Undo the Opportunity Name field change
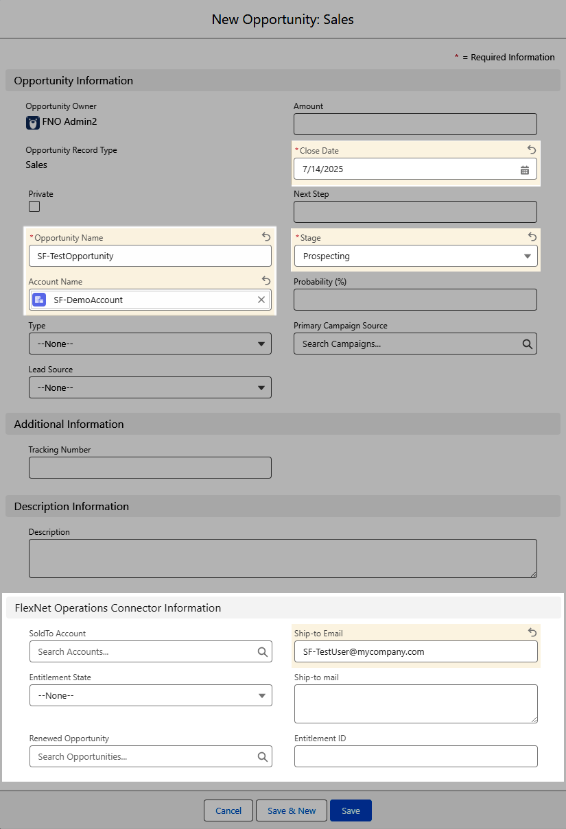Viewport: 566px width, 829px height. 266,237
